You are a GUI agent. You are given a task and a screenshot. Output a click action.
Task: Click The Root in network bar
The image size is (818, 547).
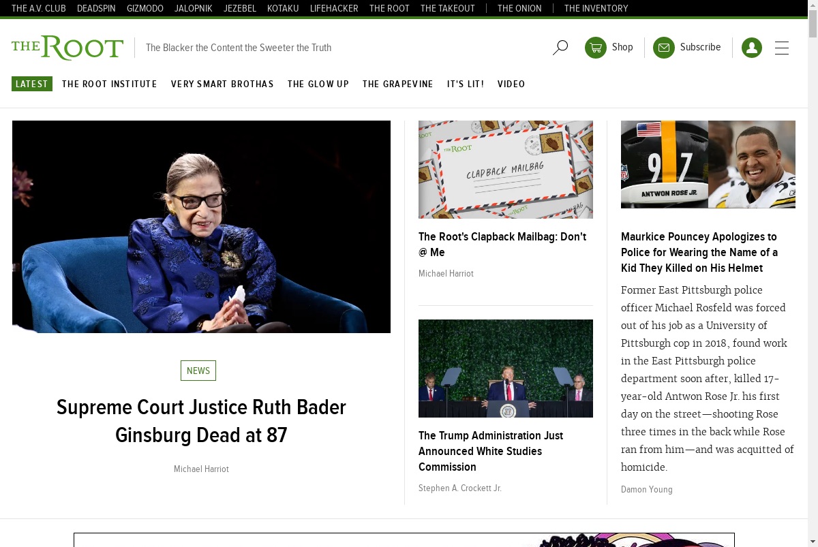pos(389,9)
